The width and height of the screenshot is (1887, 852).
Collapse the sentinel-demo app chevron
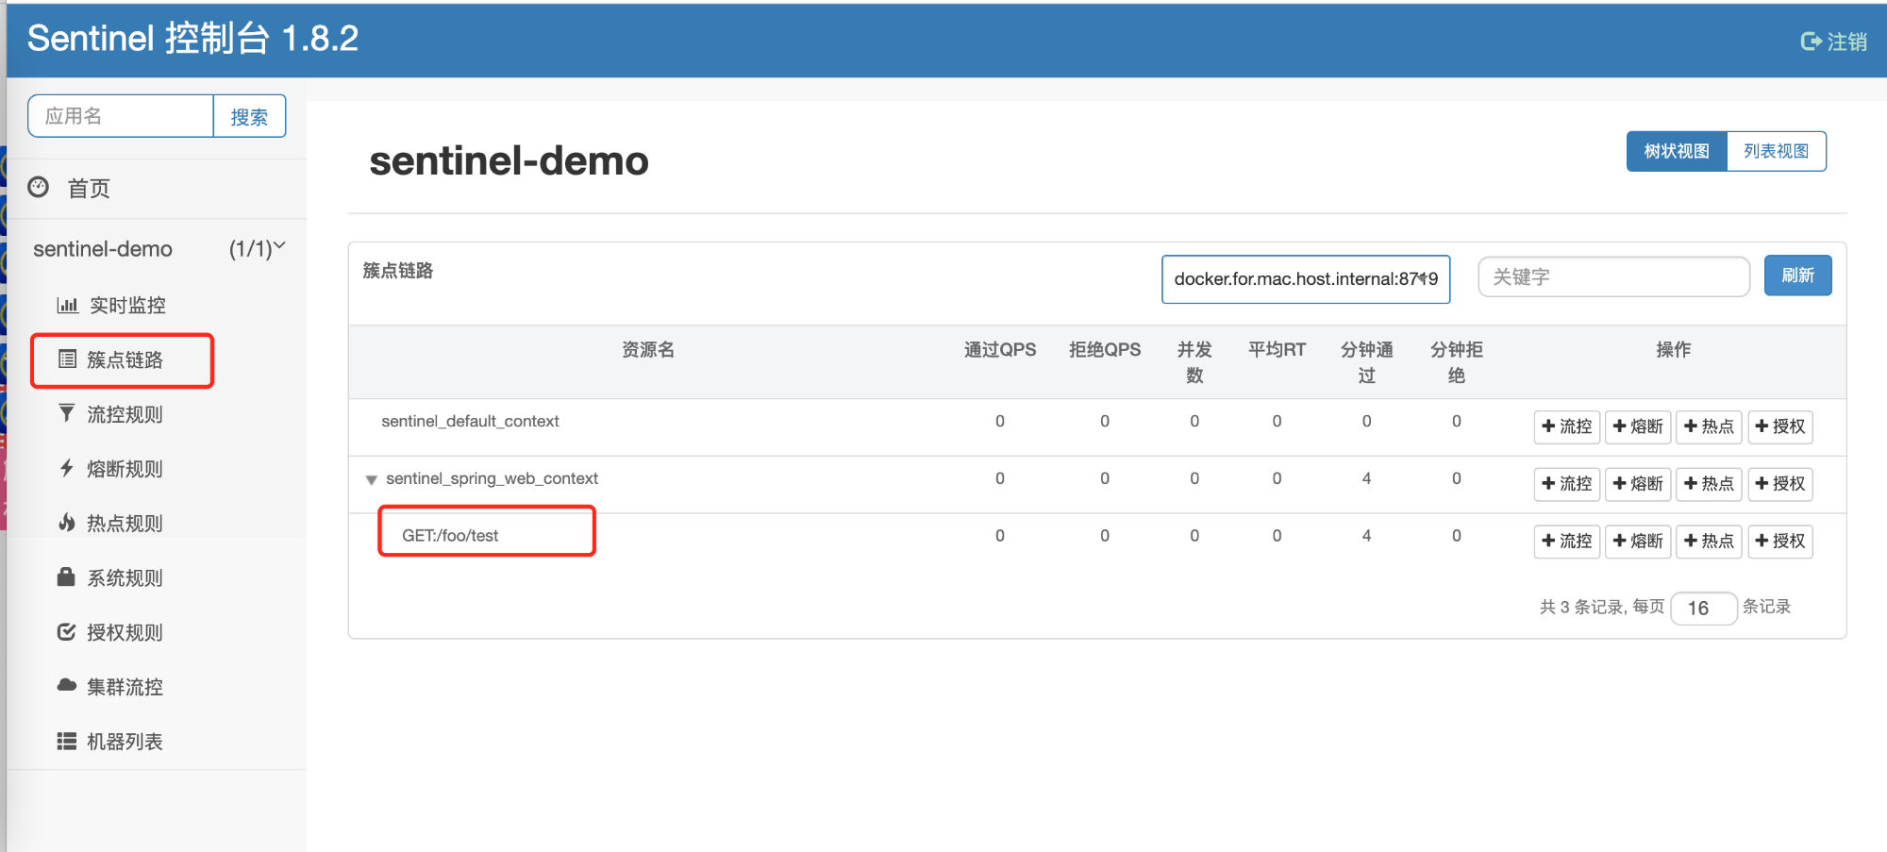279,246
